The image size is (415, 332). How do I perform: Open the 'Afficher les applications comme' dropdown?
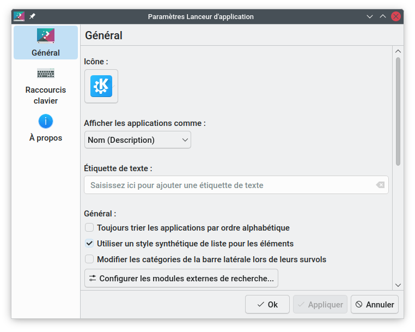(x=138, y=140)
